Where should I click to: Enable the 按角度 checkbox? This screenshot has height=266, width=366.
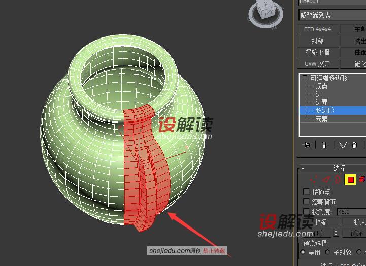[306, 211]
